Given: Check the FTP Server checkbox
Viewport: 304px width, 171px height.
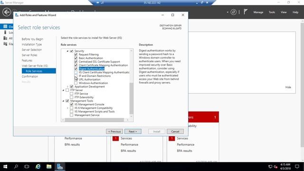Looking at the screenshot, I should tap(67, 90).
